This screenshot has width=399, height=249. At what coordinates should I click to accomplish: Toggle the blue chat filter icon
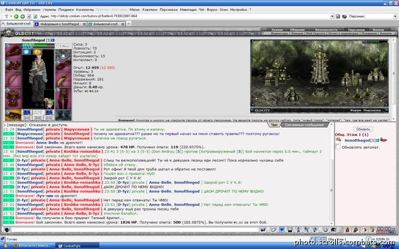tap(282, 230)
